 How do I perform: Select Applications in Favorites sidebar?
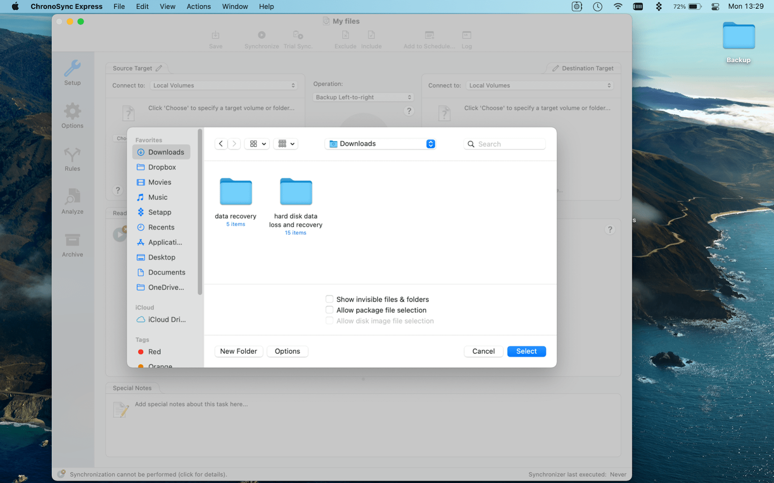tap(161, 242)
